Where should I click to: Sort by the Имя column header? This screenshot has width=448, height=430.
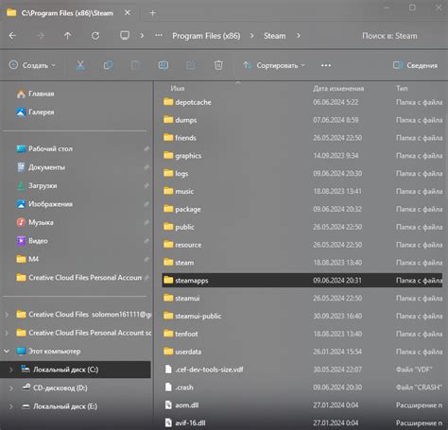[x=178, y=88]
